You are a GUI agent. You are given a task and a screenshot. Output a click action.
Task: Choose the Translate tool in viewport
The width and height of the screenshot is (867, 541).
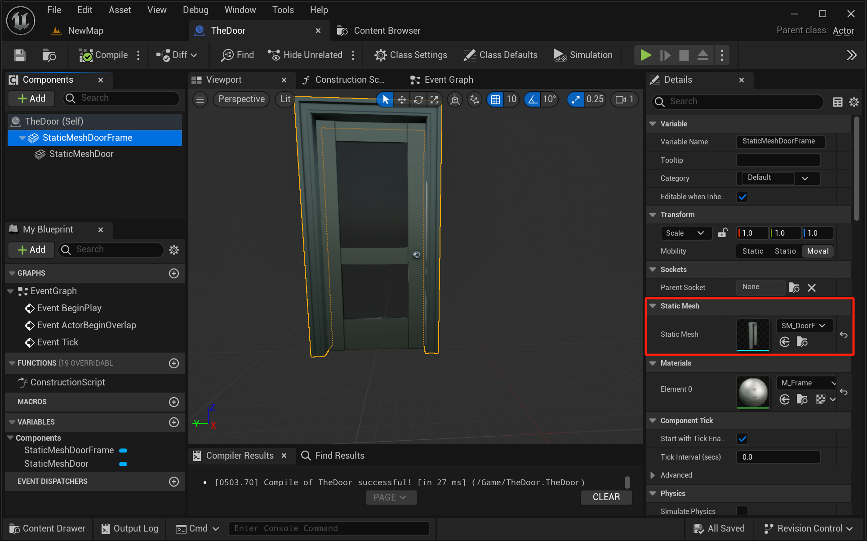(402, 99)
